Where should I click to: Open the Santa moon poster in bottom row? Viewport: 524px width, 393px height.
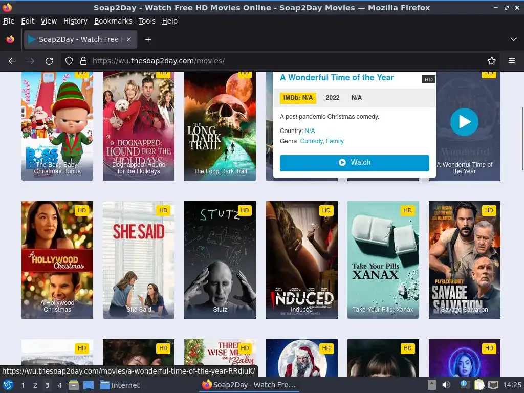pyautogui.click(x=302, y=358)
